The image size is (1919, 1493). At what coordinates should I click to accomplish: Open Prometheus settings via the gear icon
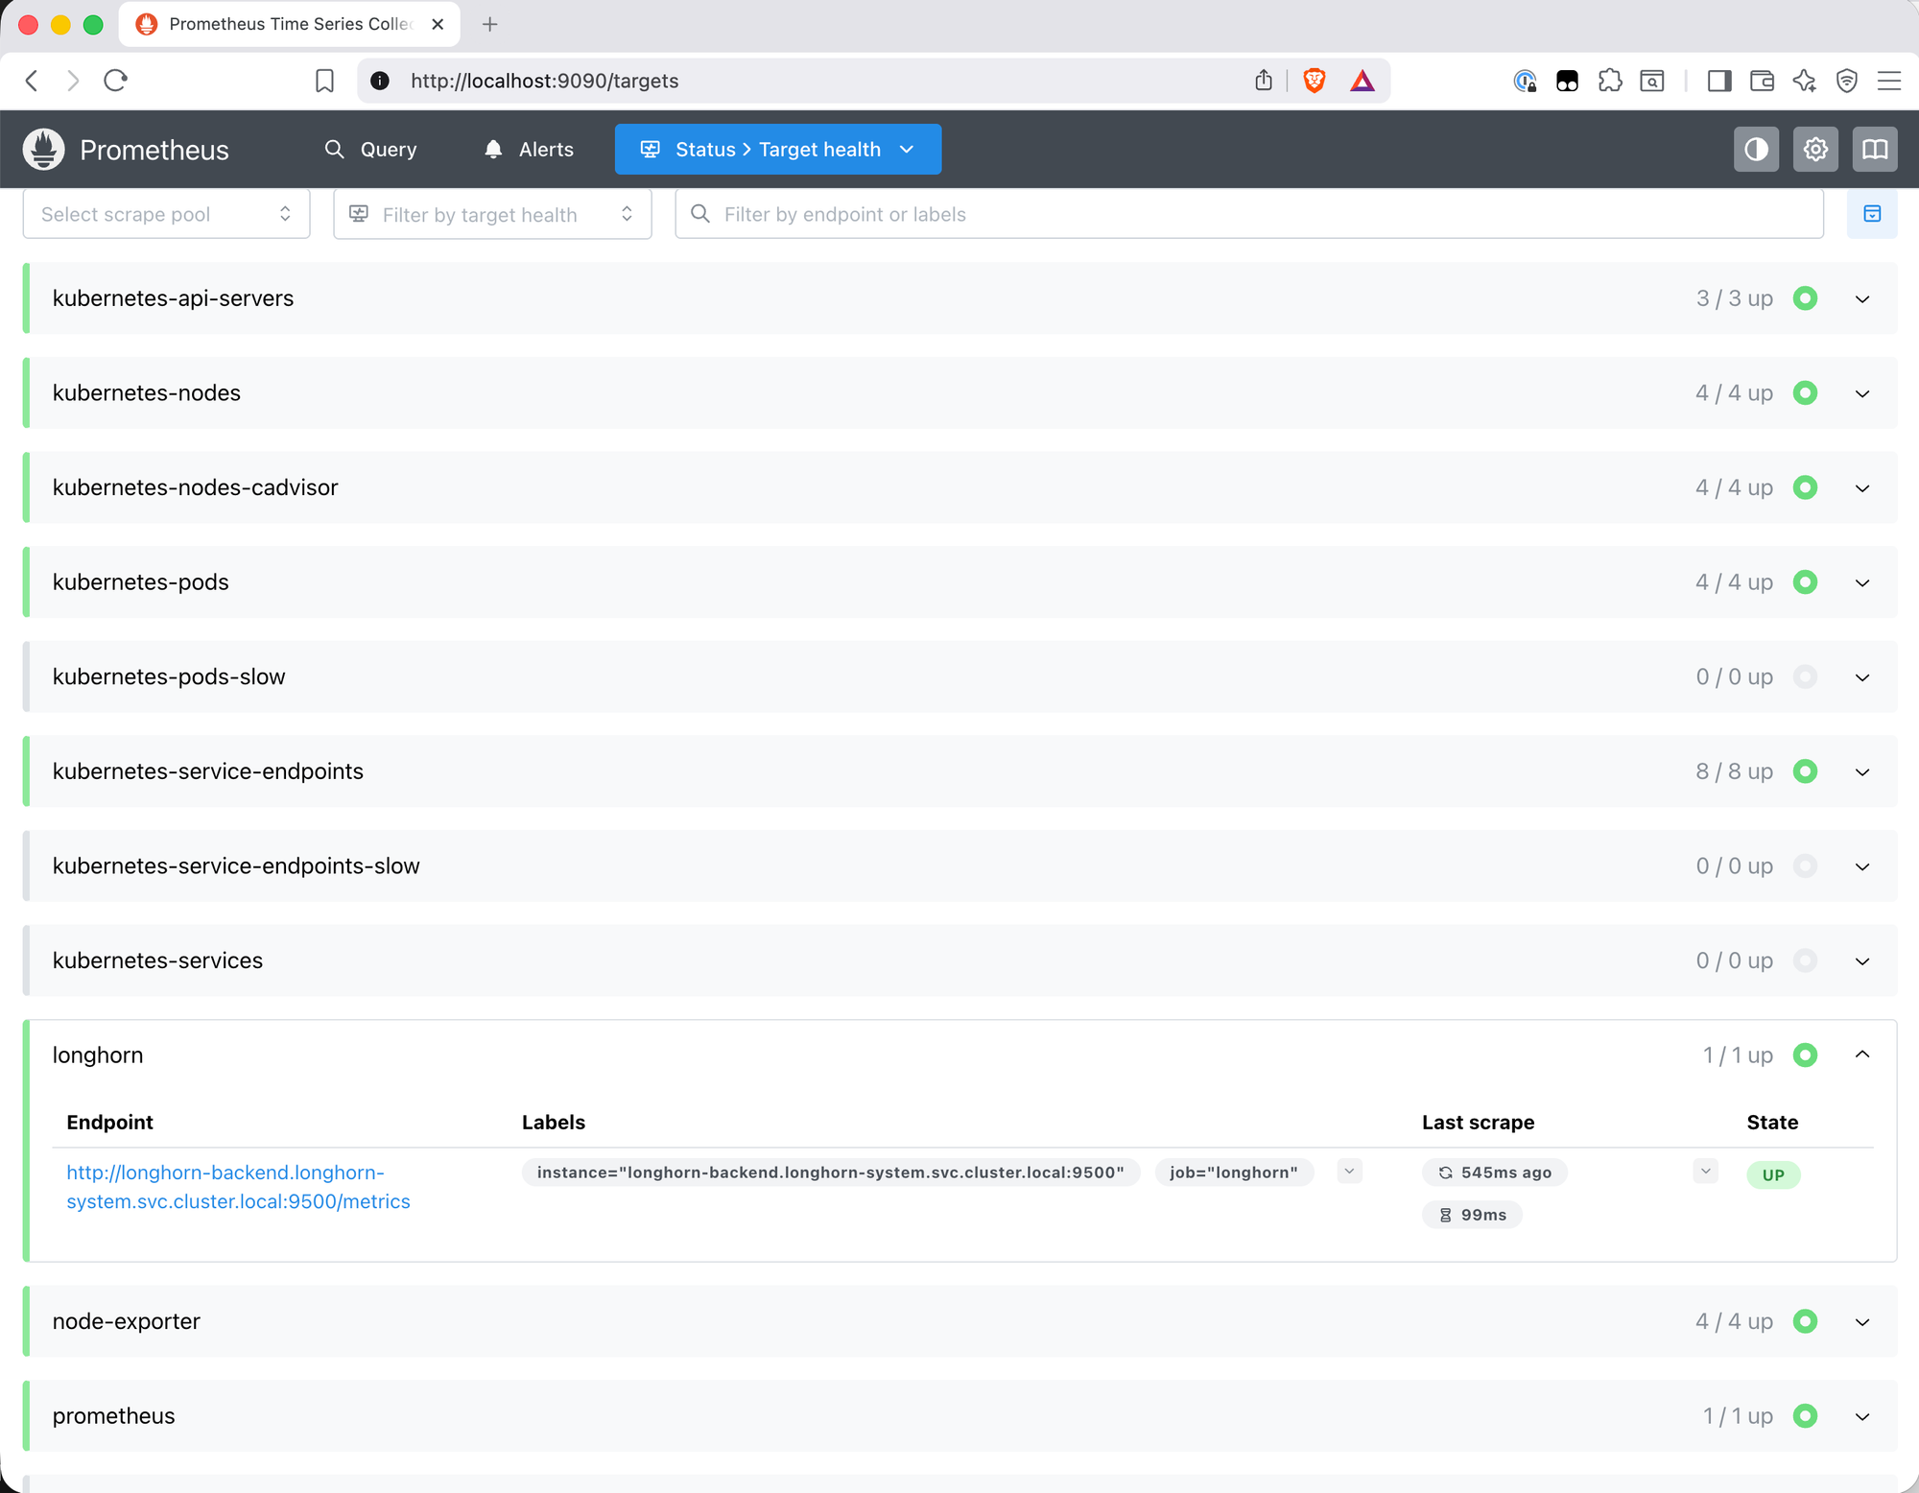click(x=1814, y=149)
